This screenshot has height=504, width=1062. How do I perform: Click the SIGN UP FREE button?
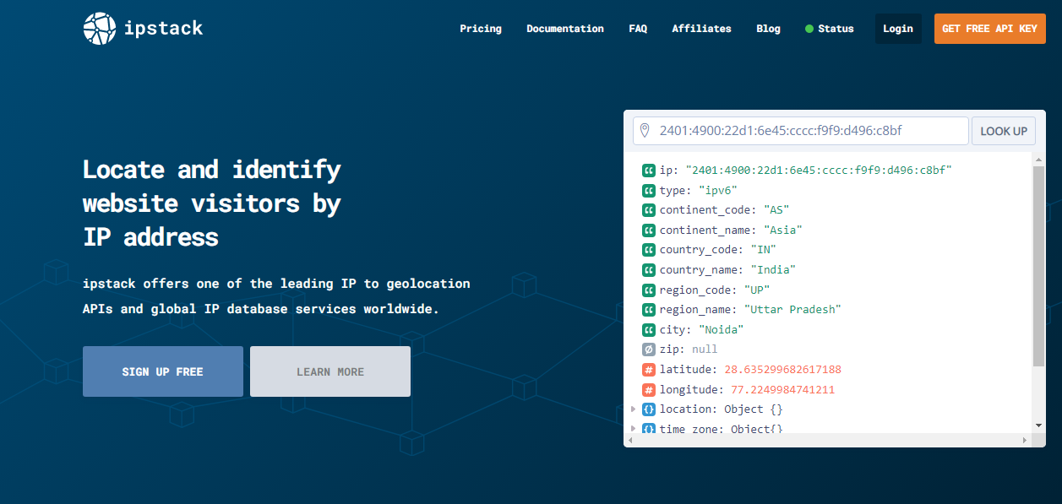[162, 371]
